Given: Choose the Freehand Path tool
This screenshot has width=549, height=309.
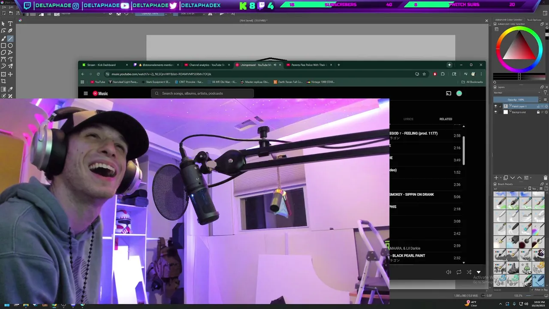Looking at the screenshot, I should 10,59.
